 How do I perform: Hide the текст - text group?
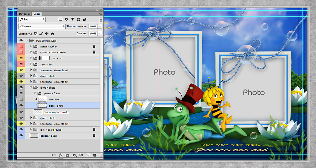[21, 64]
